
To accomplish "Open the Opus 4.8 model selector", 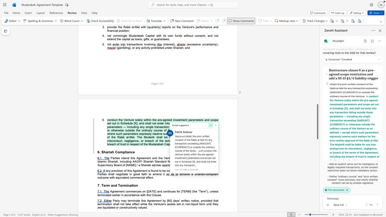I will (x=340, y=205).
